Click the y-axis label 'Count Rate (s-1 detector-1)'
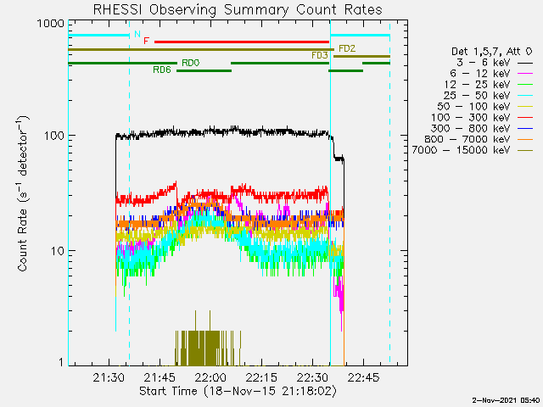The height and width of the screenshot is (407, 543). 23,194
